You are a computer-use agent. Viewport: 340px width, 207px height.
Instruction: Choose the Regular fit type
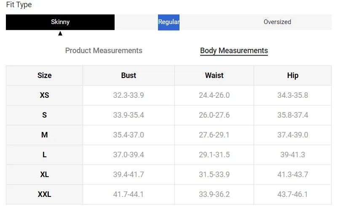coord(169,22)
